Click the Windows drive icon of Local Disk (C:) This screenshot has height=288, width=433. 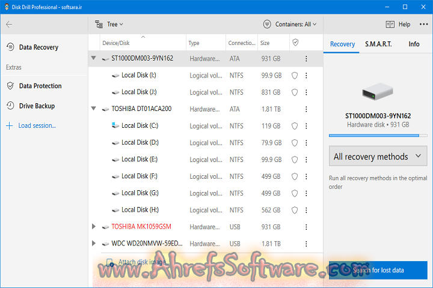tap(115, 125)
